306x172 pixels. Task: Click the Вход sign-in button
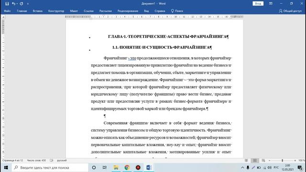click(x=258, y=3)
